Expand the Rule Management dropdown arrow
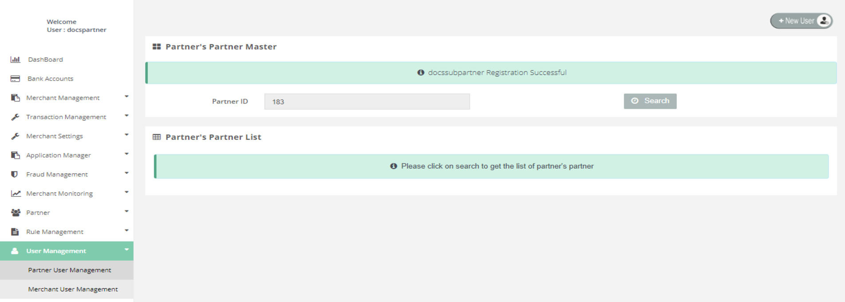This screenshot has width=845, height=302. [x=126, y=230]
